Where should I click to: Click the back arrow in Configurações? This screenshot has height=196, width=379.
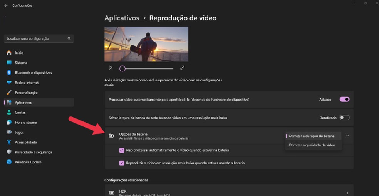click(x=6, y=5)
